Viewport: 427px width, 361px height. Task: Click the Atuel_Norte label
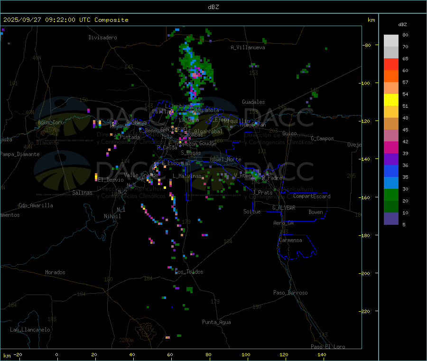(x=225, y=159)
